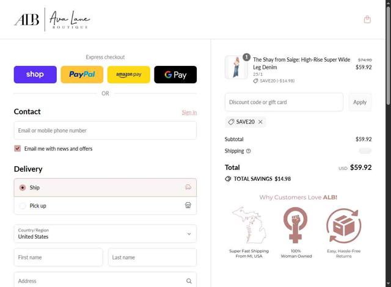Viewport: 391px width, 287px height.
Task: Apply the discount code
Action: [x=360, y=102]
